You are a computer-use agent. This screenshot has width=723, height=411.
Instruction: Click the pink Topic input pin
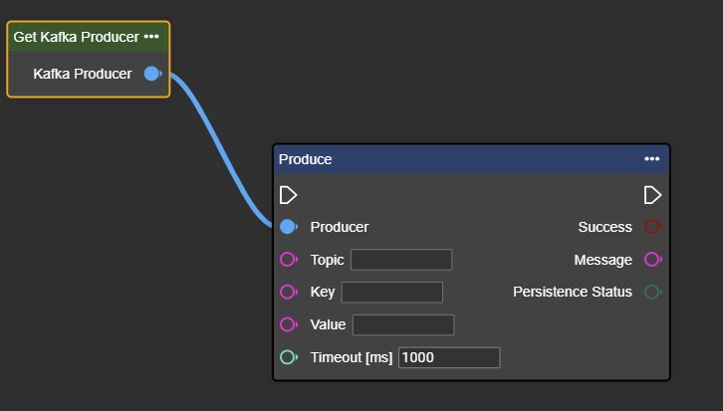point(288,260)
